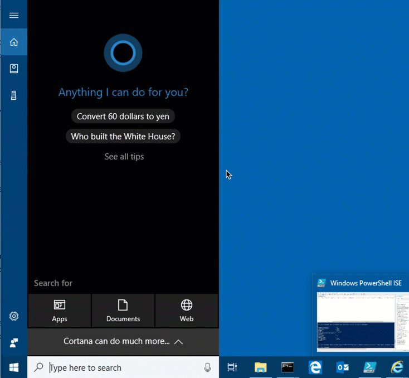Launch Internet Explorer from the taskbar
The width and height of the screenshot is (409, 378).
coord(397,367)
